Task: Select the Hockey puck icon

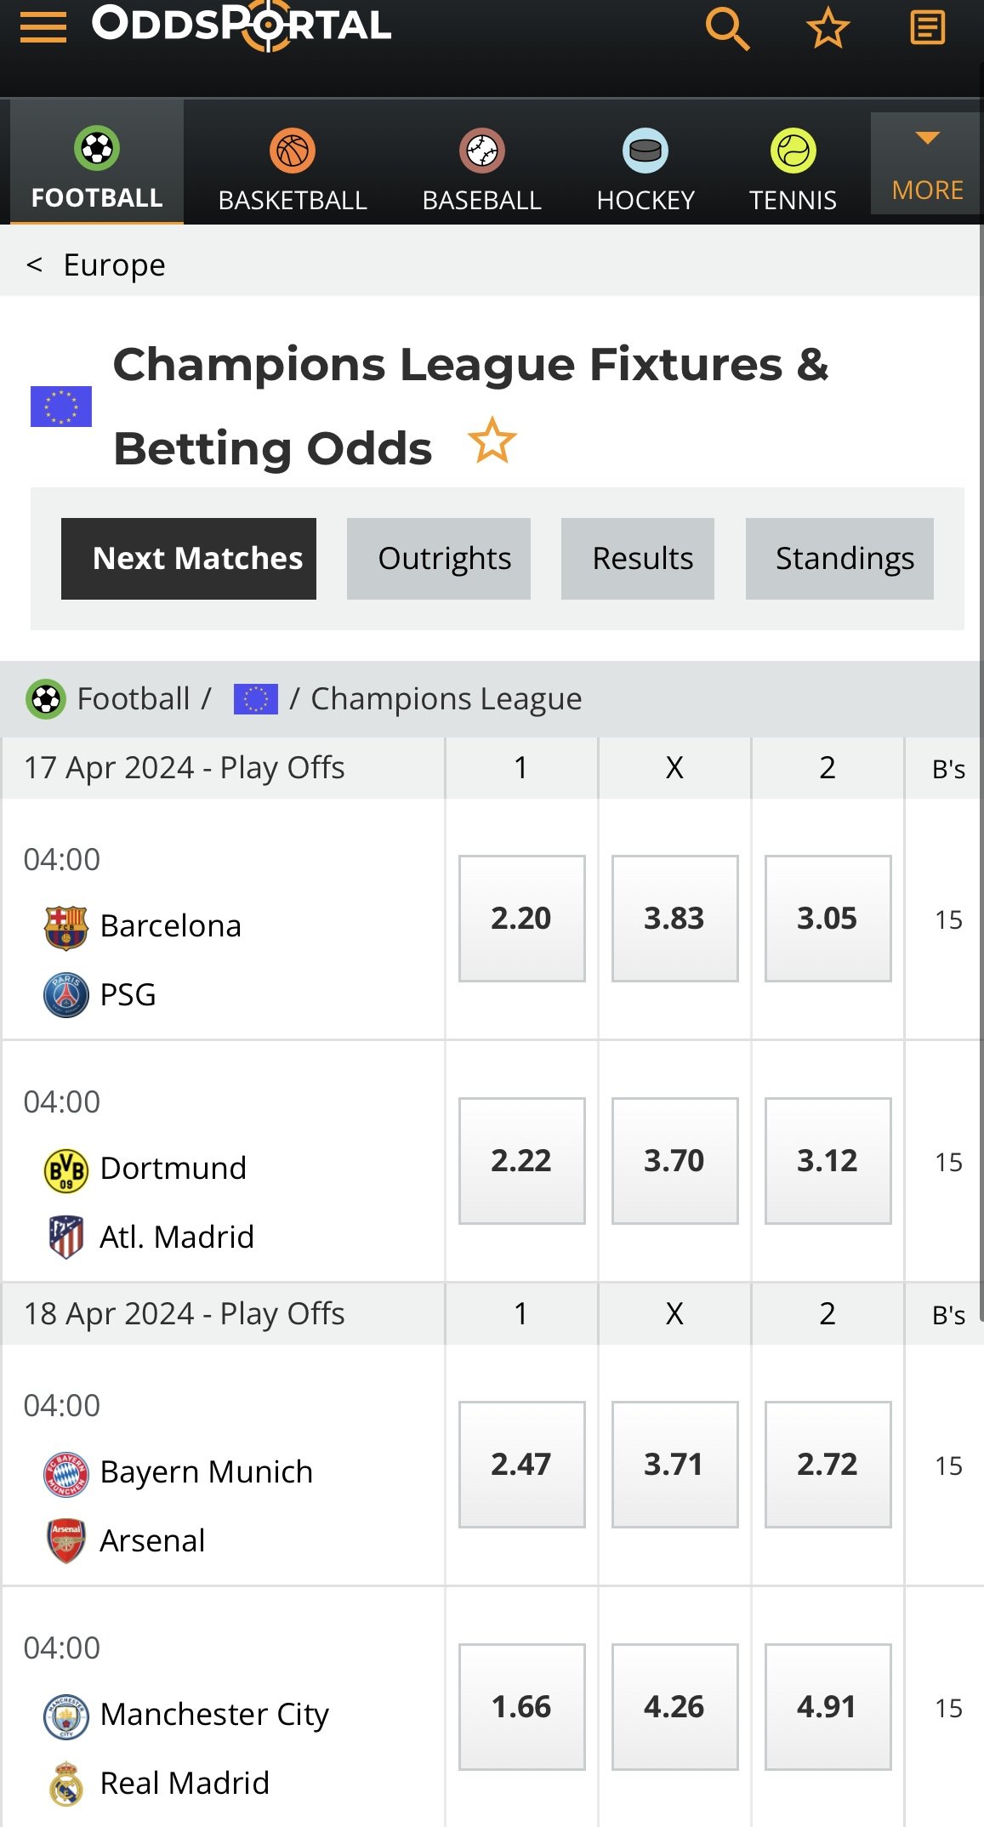Action: (x=646, y=151)
